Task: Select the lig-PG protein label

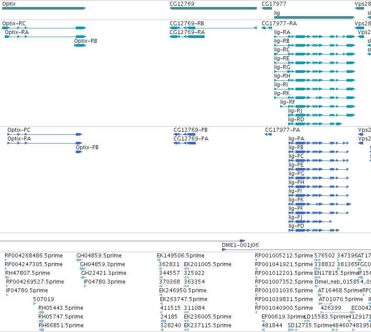Action: (296, 174)
